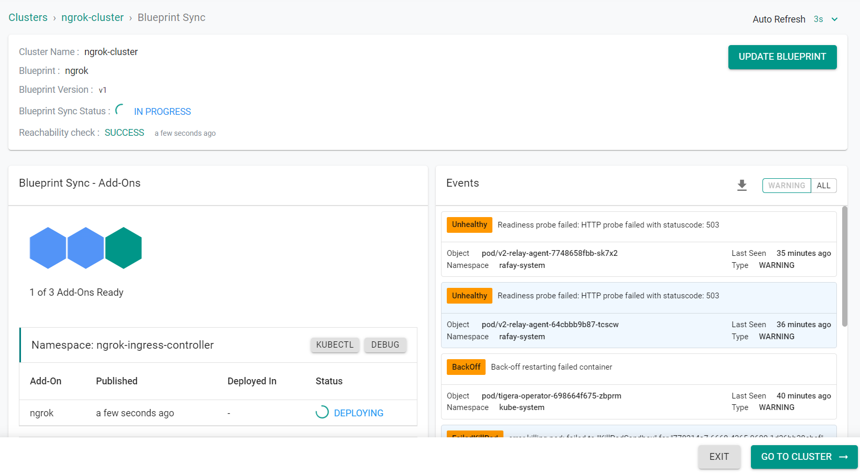The height and width of the screenshot is (474, 860).
Task: Click GO TO CLUSTER button
Action: (x=804, y=457)
